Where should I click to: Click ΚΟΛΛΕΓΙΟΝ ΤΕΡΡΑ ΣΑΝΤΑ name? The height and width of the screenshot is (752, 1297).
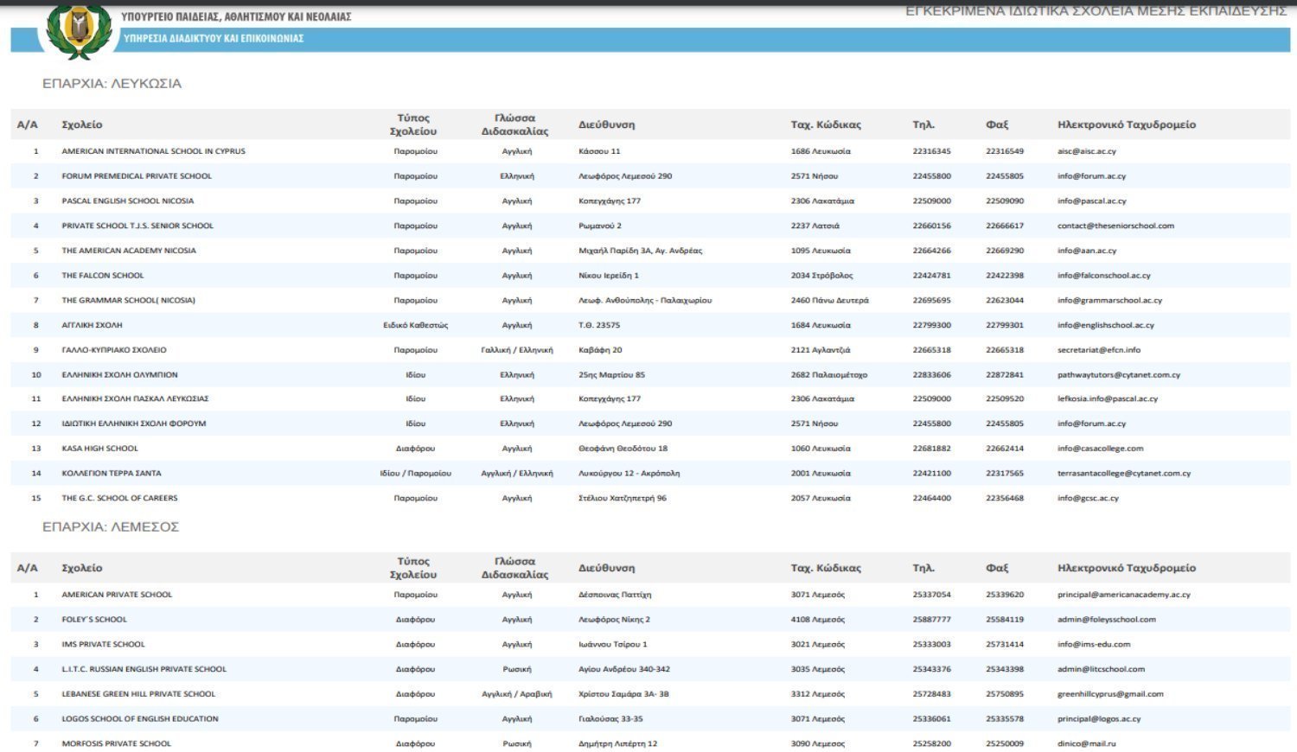(112, 474)
